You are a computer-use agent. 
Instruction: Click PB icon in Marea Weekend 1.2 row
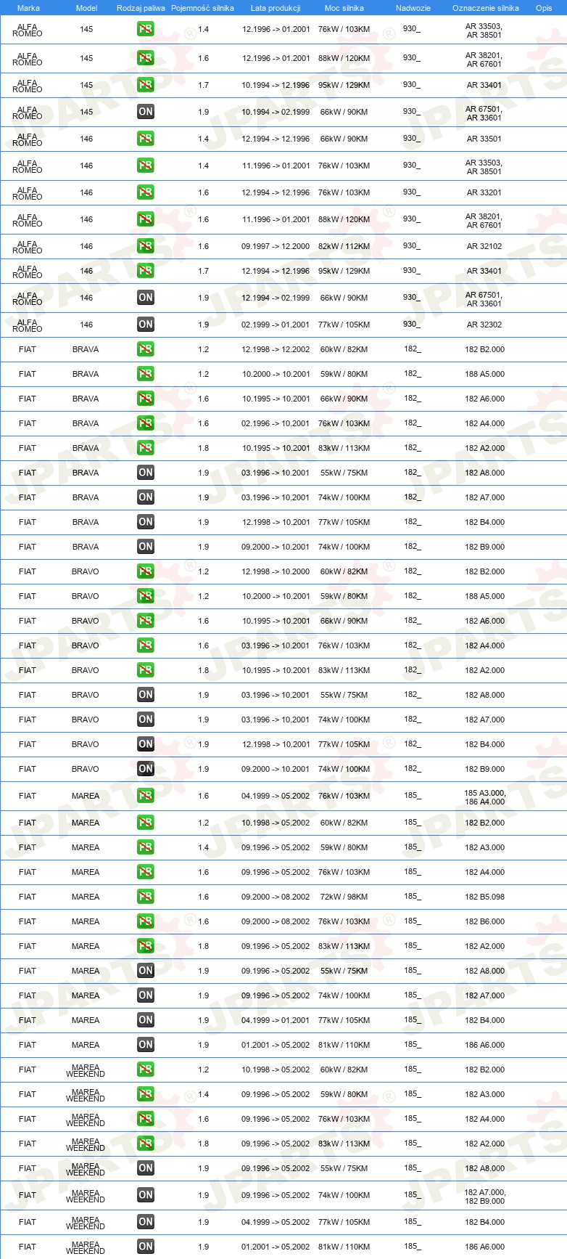[146, 1069]
